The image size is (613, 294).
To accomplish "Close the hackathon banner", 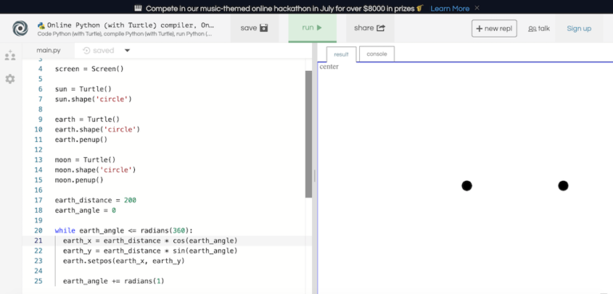I will point(477,8).
